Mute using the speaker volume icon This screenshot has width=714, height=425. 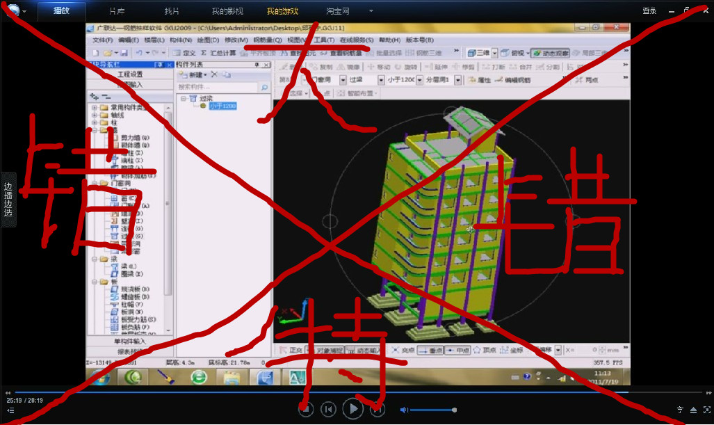404,410
